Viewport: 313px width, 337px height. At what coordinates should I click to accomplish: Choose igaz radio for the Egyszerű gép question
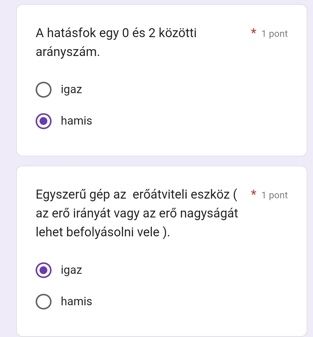[43, 270]
